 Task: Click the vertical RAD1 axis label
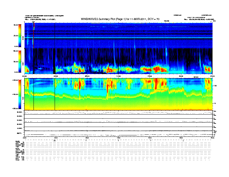tap(23, 63)
